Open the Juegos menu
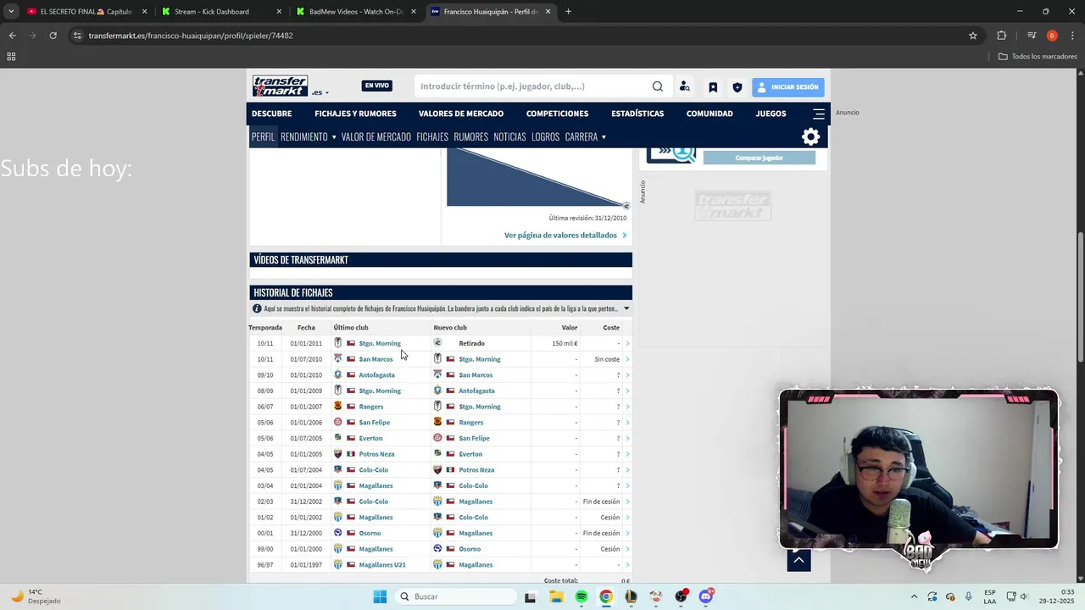Screen dimensions: 1085x610 point(771,114)
